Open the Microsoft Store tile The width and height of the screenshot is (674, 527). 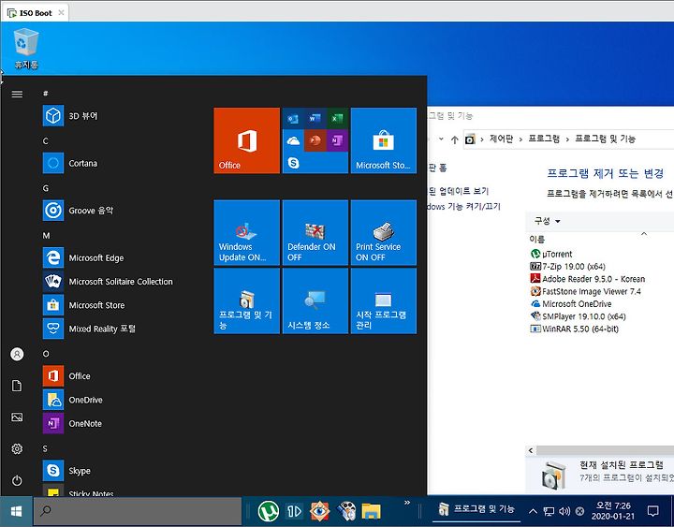[384, 140]
